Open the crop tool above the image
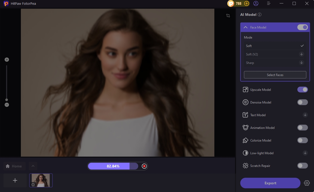 228,16
